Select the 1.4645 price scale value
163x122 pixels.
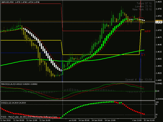159,45
